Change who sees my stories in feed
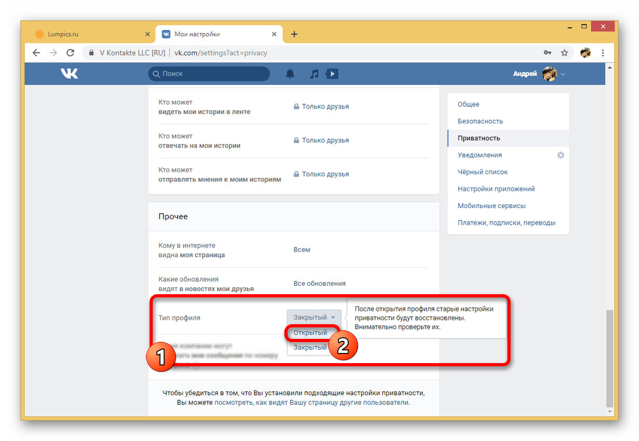Screen dimensions: 639x441 (321, 107)
